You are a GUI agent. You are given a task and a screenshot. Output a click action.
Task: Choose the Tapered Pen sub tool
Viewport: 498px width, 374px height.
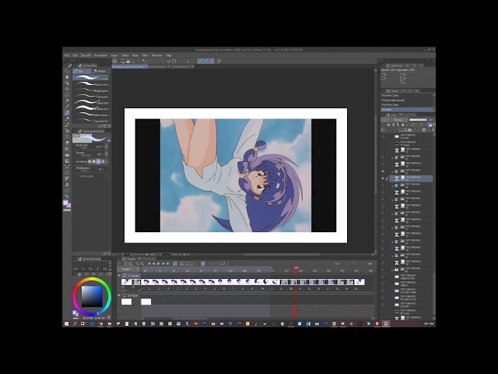91,121
